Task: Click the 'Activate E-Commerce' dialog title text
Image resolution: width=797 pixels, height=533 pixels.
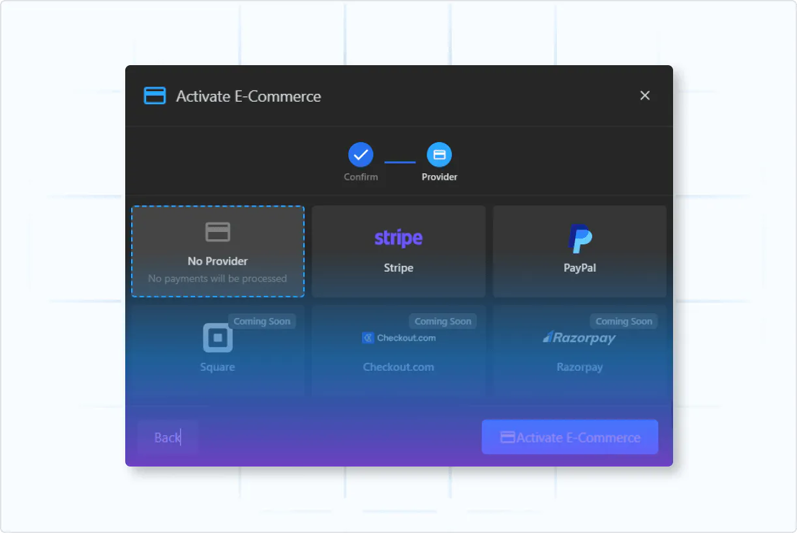Action: 248,96
